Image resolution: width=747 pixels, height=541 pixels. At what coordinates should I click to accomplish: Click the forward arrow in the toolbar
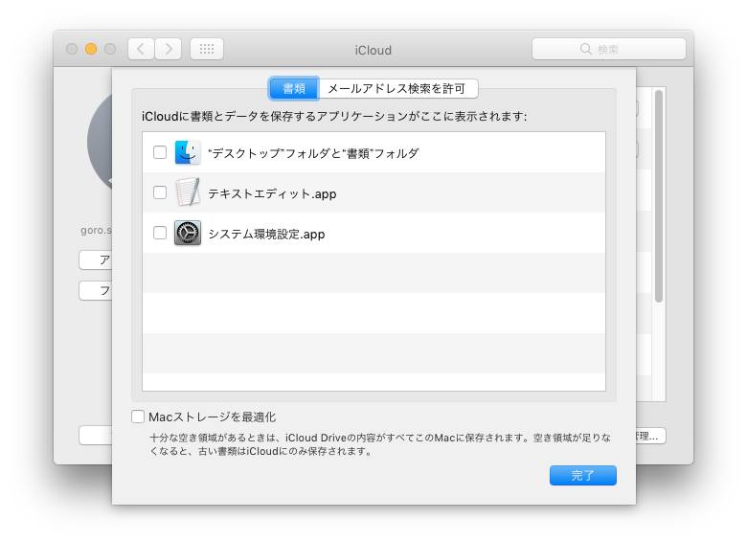(169, 49)
